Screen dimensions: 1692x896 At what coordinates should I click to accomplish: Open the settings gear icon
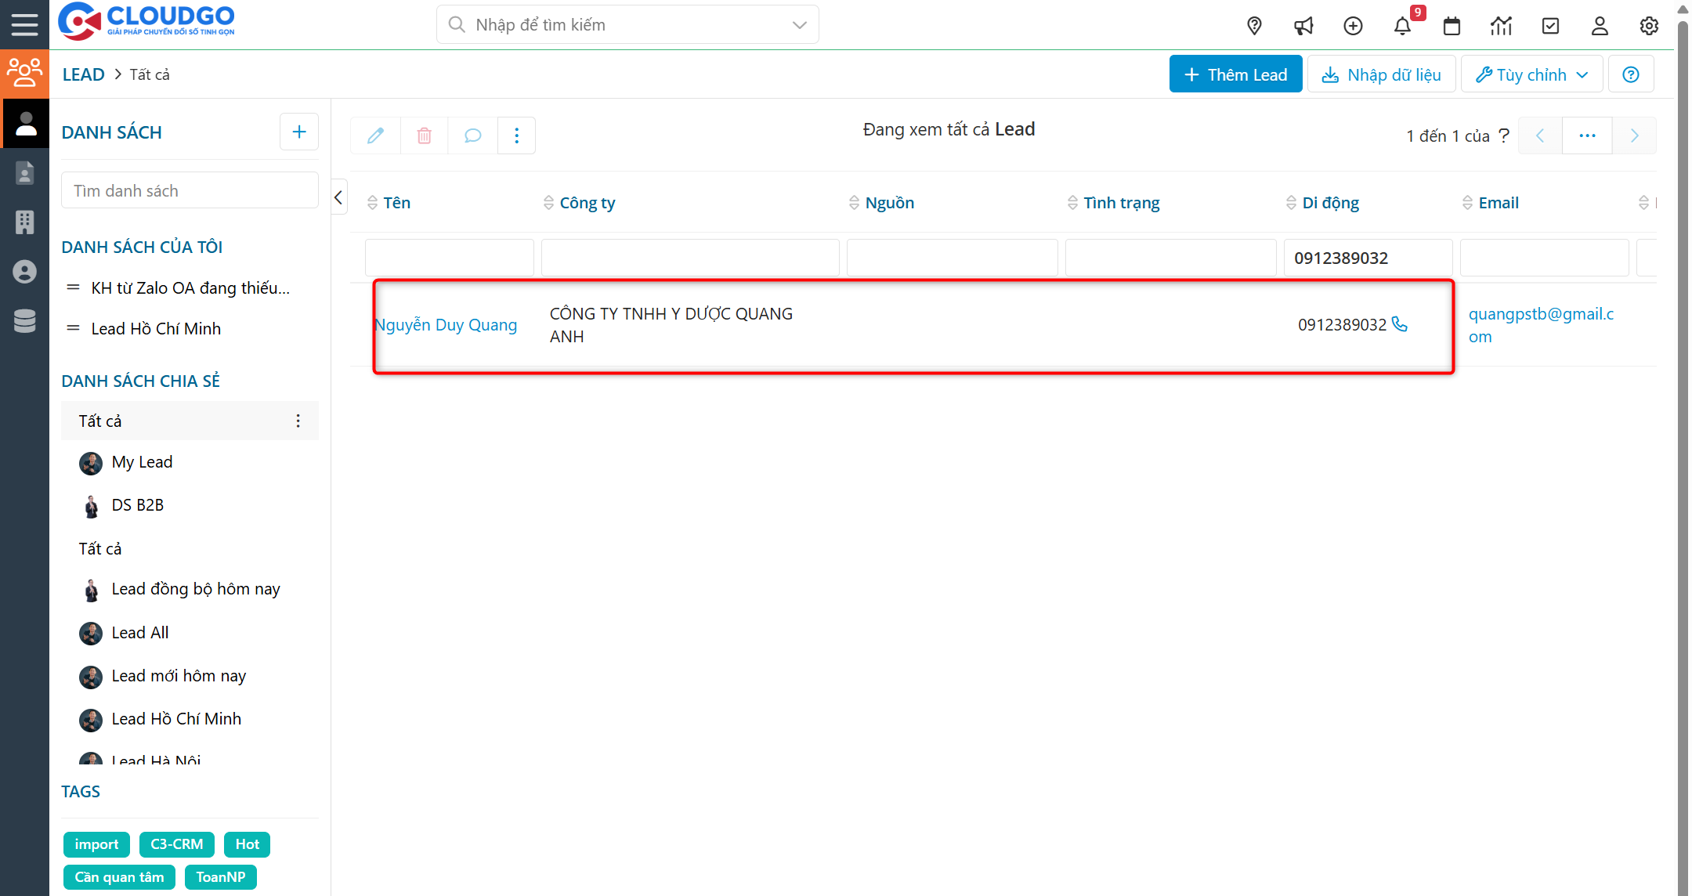coord(1649,26)
